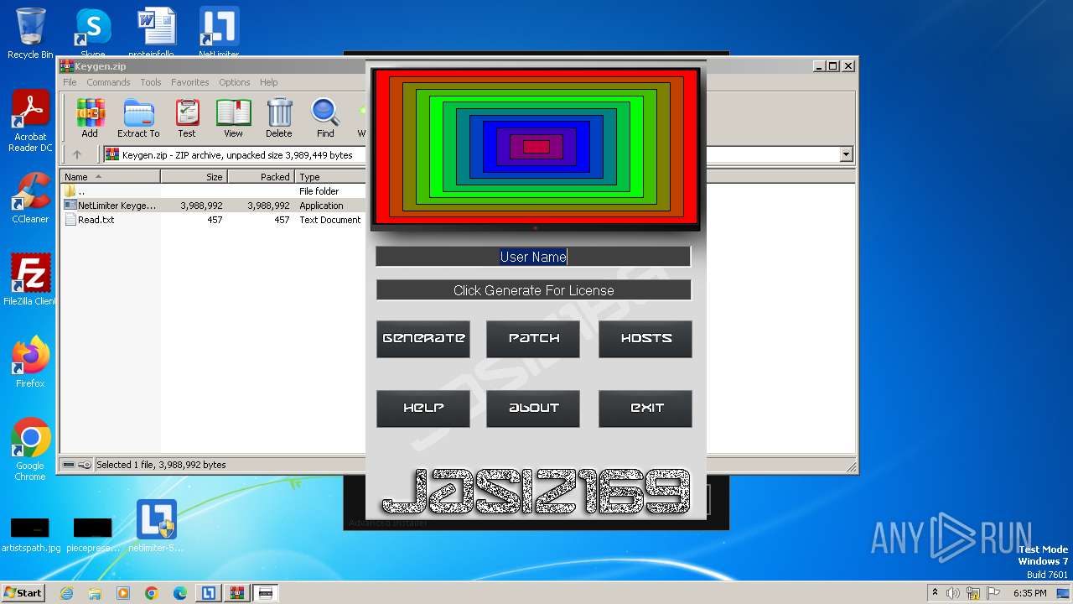Screen dimensions: 1073x604
Task: Open Edge from the taskbar
Action: tap(180, 593)
